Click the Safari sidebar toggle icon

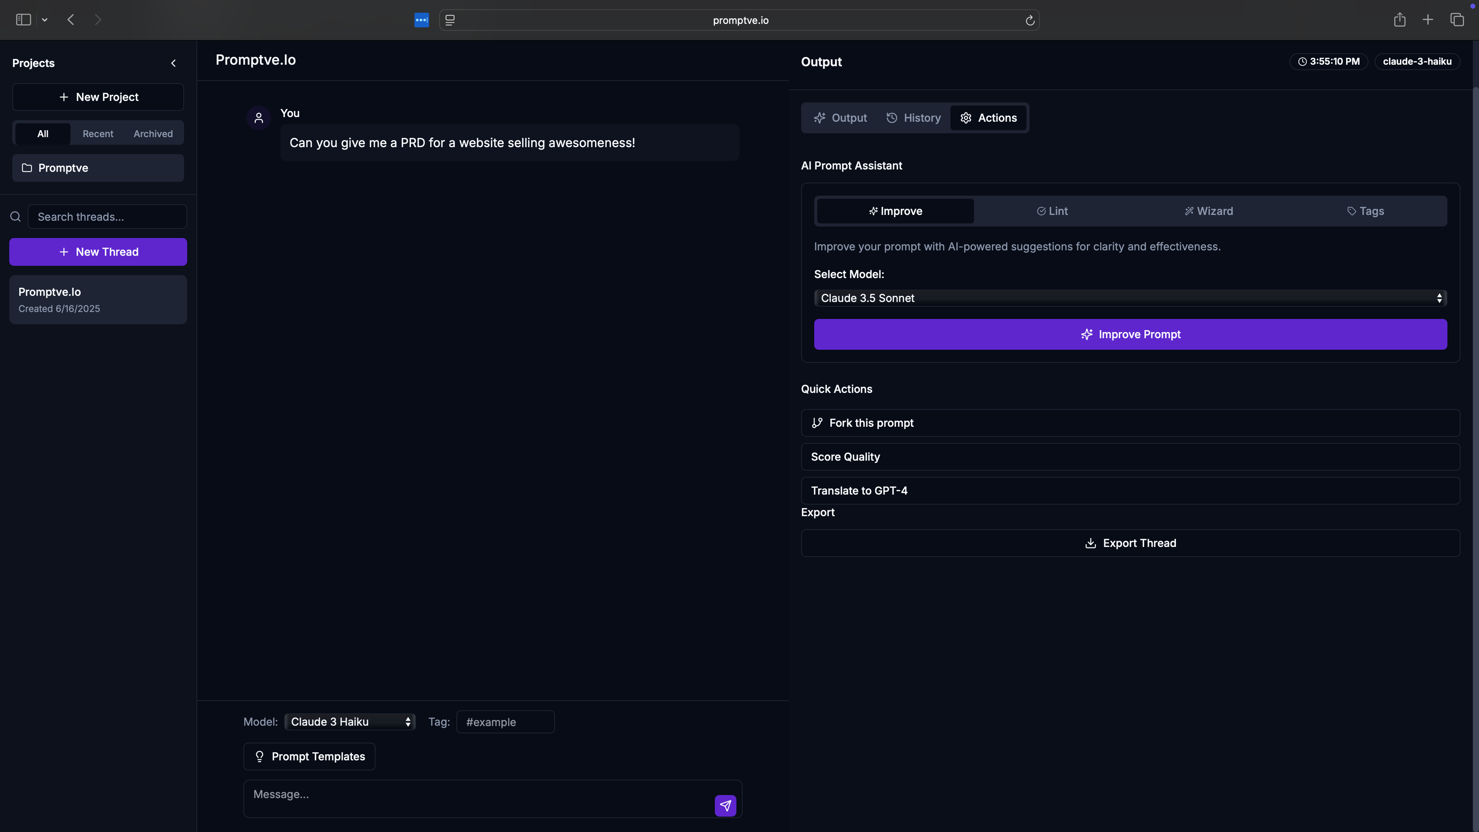[x=23, y=20]
